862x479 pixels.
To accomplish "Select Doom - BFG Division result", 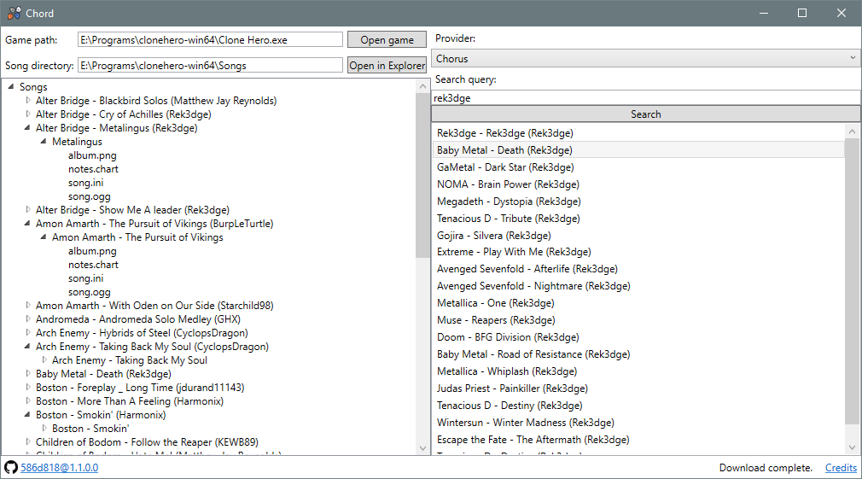I will tap(638, 337).
